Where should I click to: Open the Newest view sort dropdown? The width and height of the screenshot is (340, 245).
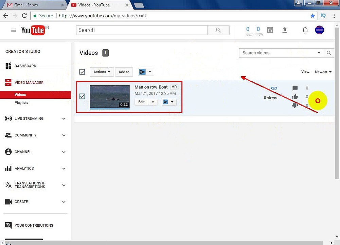click(323, 72)
